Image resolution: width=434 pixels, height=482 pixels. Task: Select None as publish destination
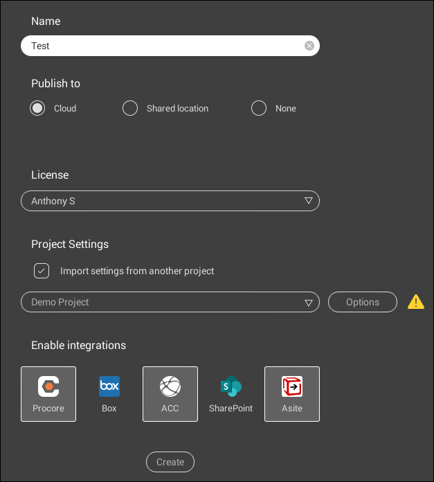(259, 108)
